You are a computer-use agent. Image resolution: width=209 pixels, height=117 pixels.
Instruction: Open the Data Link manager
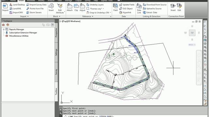coord(139,8)
